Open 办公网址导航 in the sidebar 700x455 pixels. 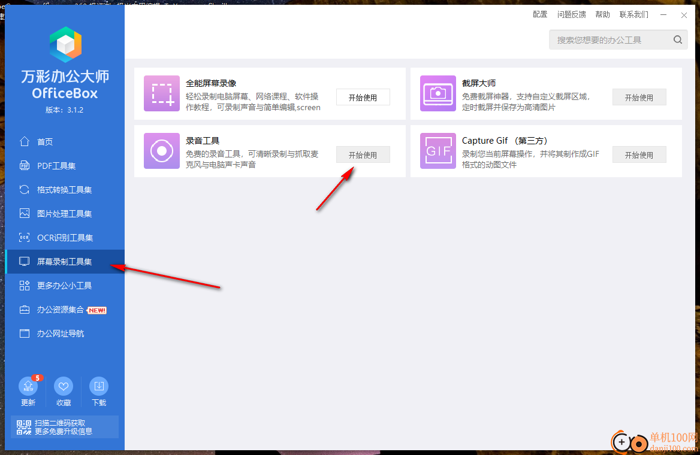click(x=65, y=333)
